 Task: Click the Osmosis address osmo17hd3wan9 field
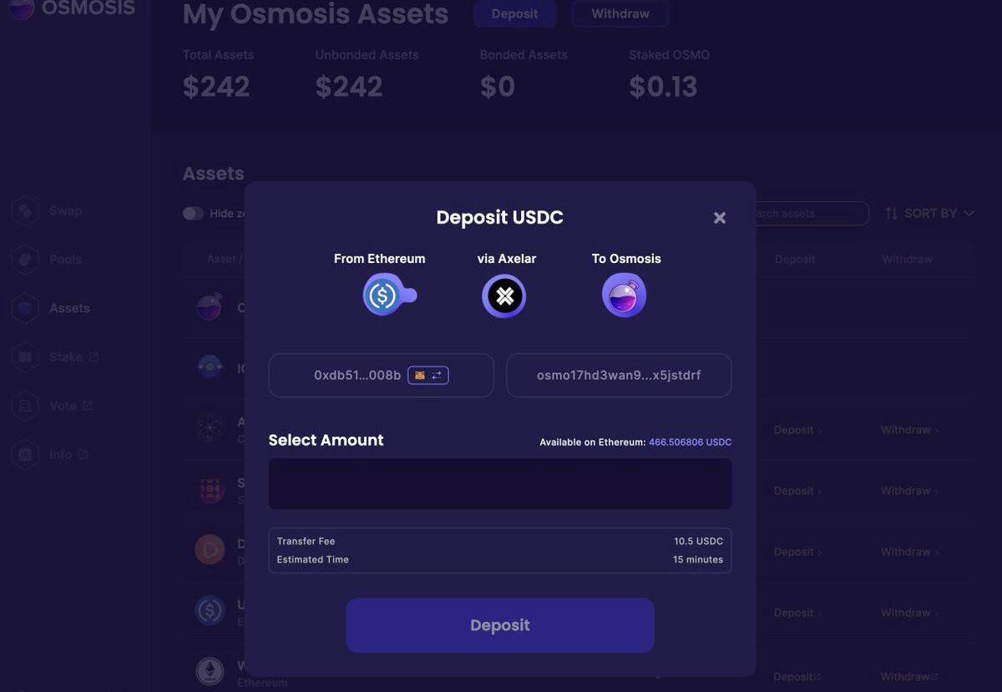click(x=619, y=376)
